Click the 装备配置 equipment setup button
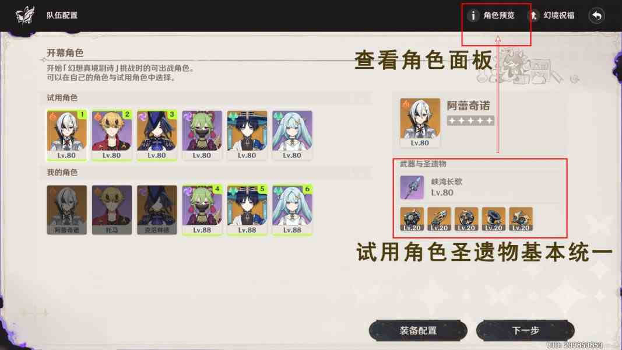The image size is (622, 350). click(x=418, y=330)
